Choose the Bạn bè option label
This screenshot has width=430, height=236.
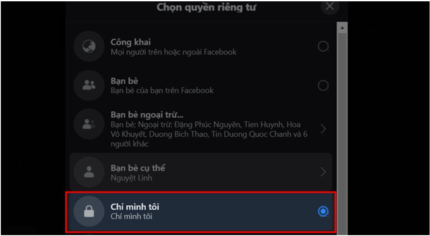(124, 81)
